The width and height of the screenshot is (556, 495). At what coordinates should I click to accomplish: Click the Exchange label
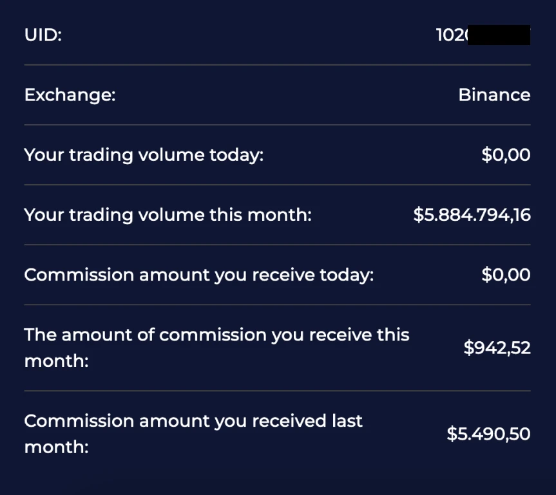click(70, 95)
